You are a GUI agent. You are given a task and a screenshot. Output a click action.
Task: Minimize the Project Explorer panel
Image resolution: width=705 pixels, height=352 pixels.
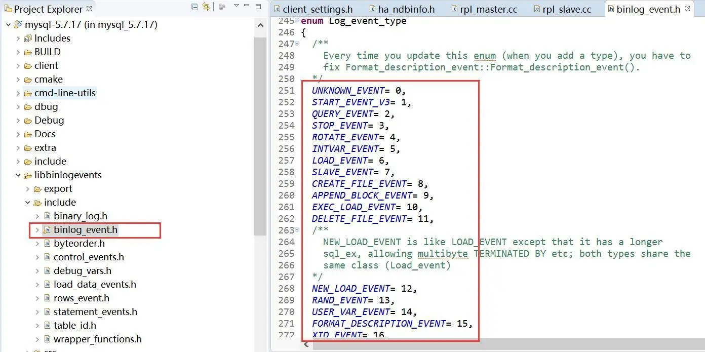[248, 7]
